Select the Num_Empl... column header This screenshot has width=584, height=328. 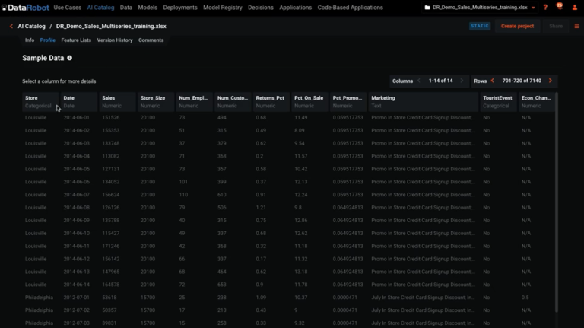click(x=195, y=102)
